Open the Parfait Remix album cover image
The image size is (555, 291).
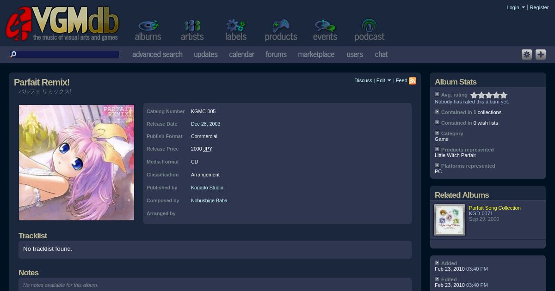click(76, 163)
